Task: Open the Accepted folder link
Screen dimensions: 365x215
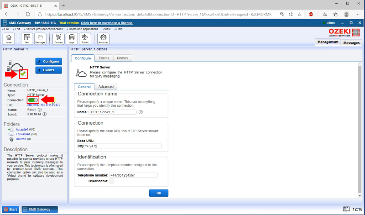Action: pyautogui.click(x=22, y=130)
